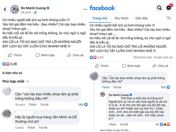
Task: Like Do Manh Cuong's reply comment
Action: pyautogui.click(x=112, y=124)
